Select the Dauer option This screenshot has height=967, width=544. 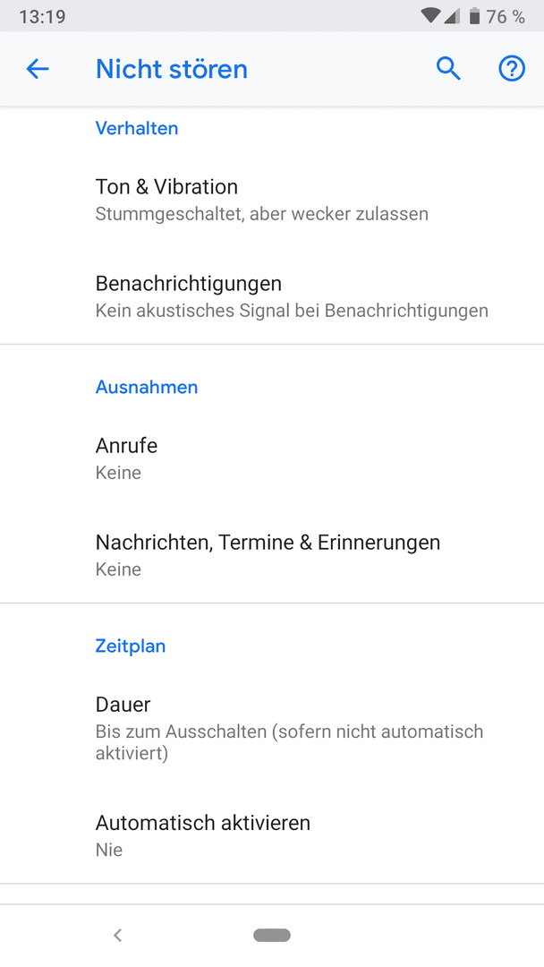coord(272,728)
